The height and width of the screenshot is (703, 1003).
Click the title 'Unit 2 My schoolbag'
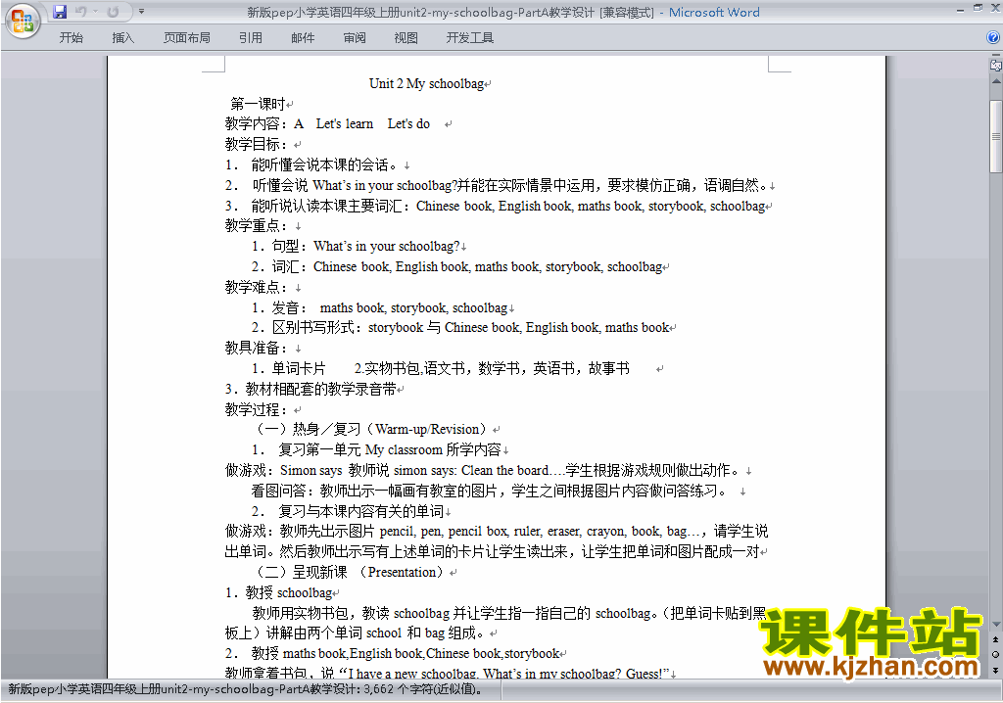coord(427,84)
